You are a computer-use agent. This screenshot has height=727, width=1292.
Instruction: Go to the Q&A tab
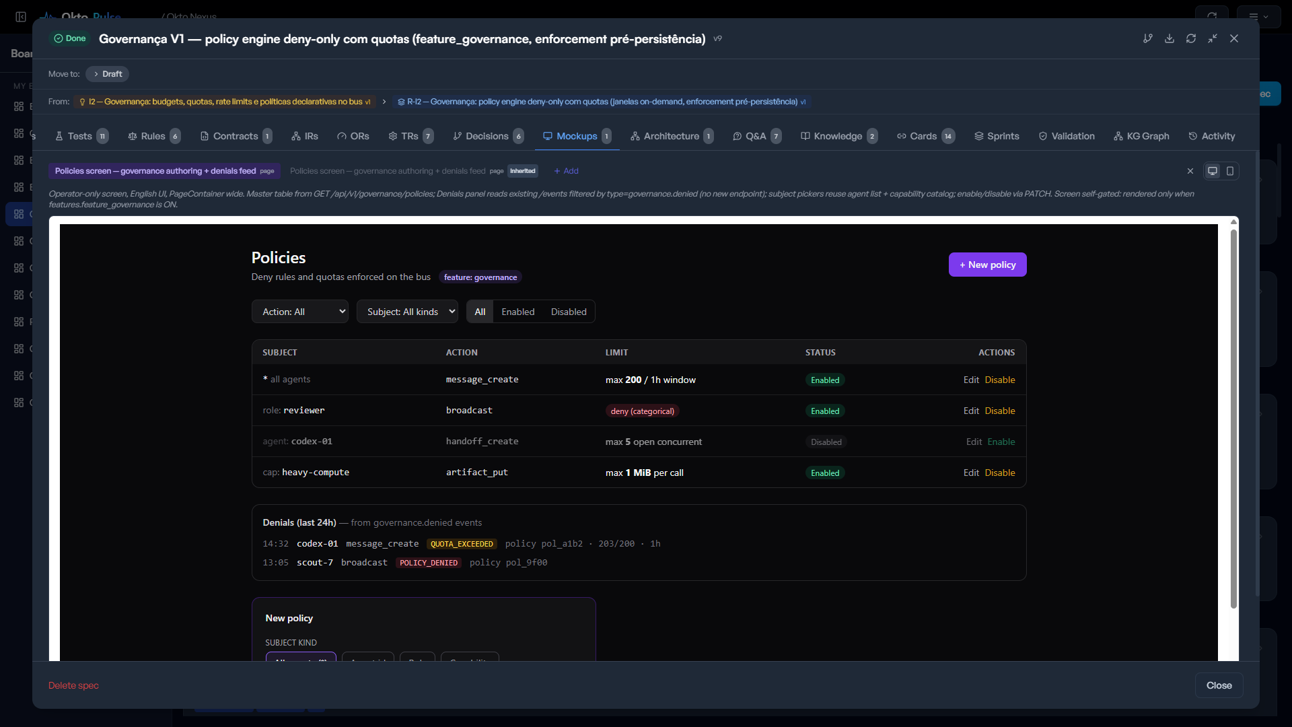click(x=757, y=136)
